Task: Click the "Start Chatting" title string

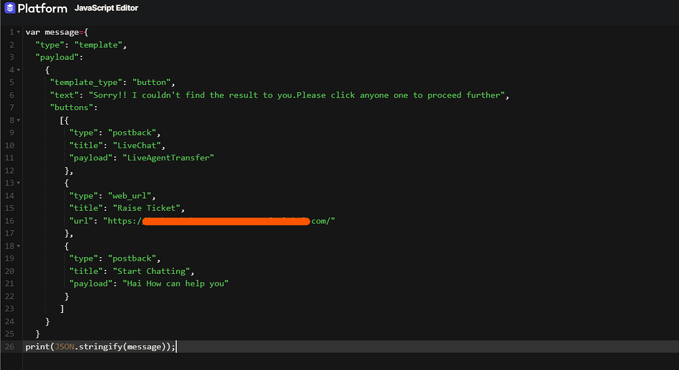Action: point(151,271)
